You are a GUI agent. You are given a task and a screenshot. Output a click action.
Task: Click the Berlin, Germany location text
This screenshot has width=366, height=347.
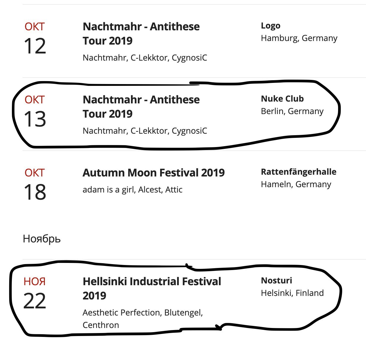[292, 111]
